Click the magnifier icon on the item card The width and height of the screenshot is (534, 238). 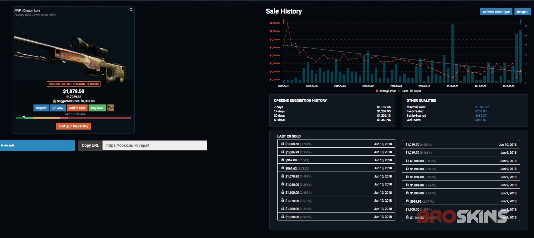click(x=131, y=10)
